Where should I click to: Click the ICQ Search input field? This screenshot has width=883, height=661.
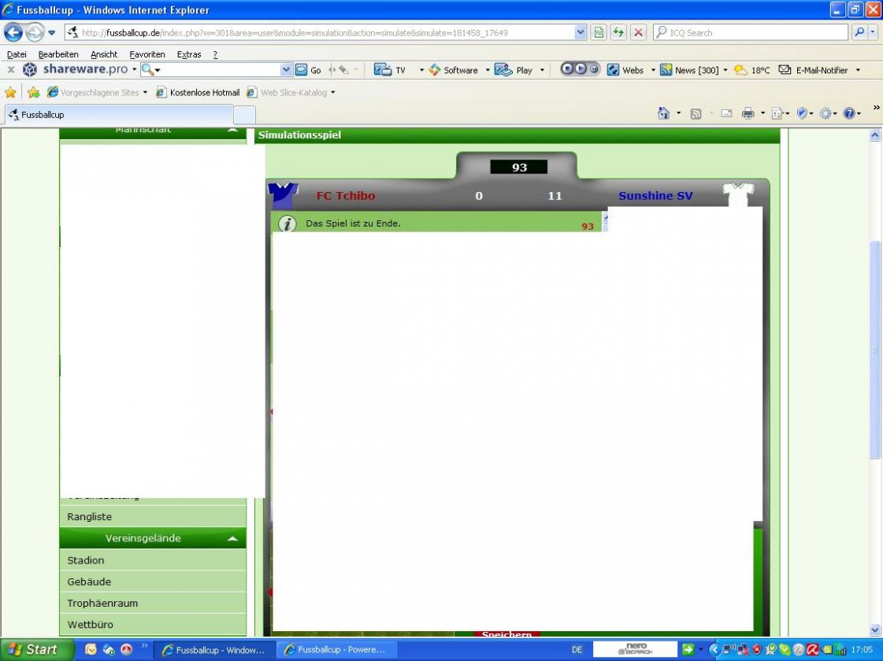[756, 32]
